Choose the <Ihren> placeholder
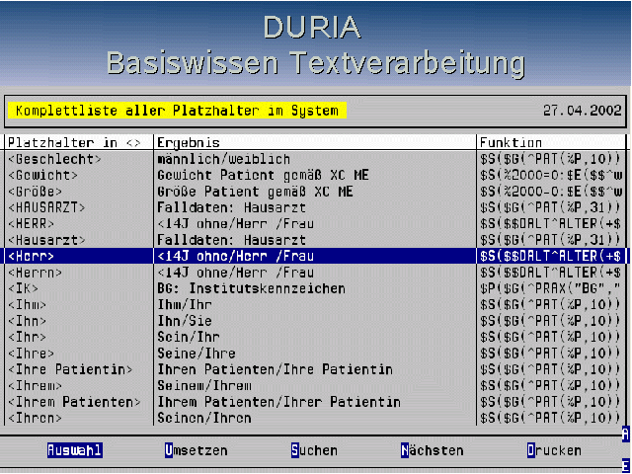Image resolution: width=632 pixels, height=474 pixels. coord(36,418)
